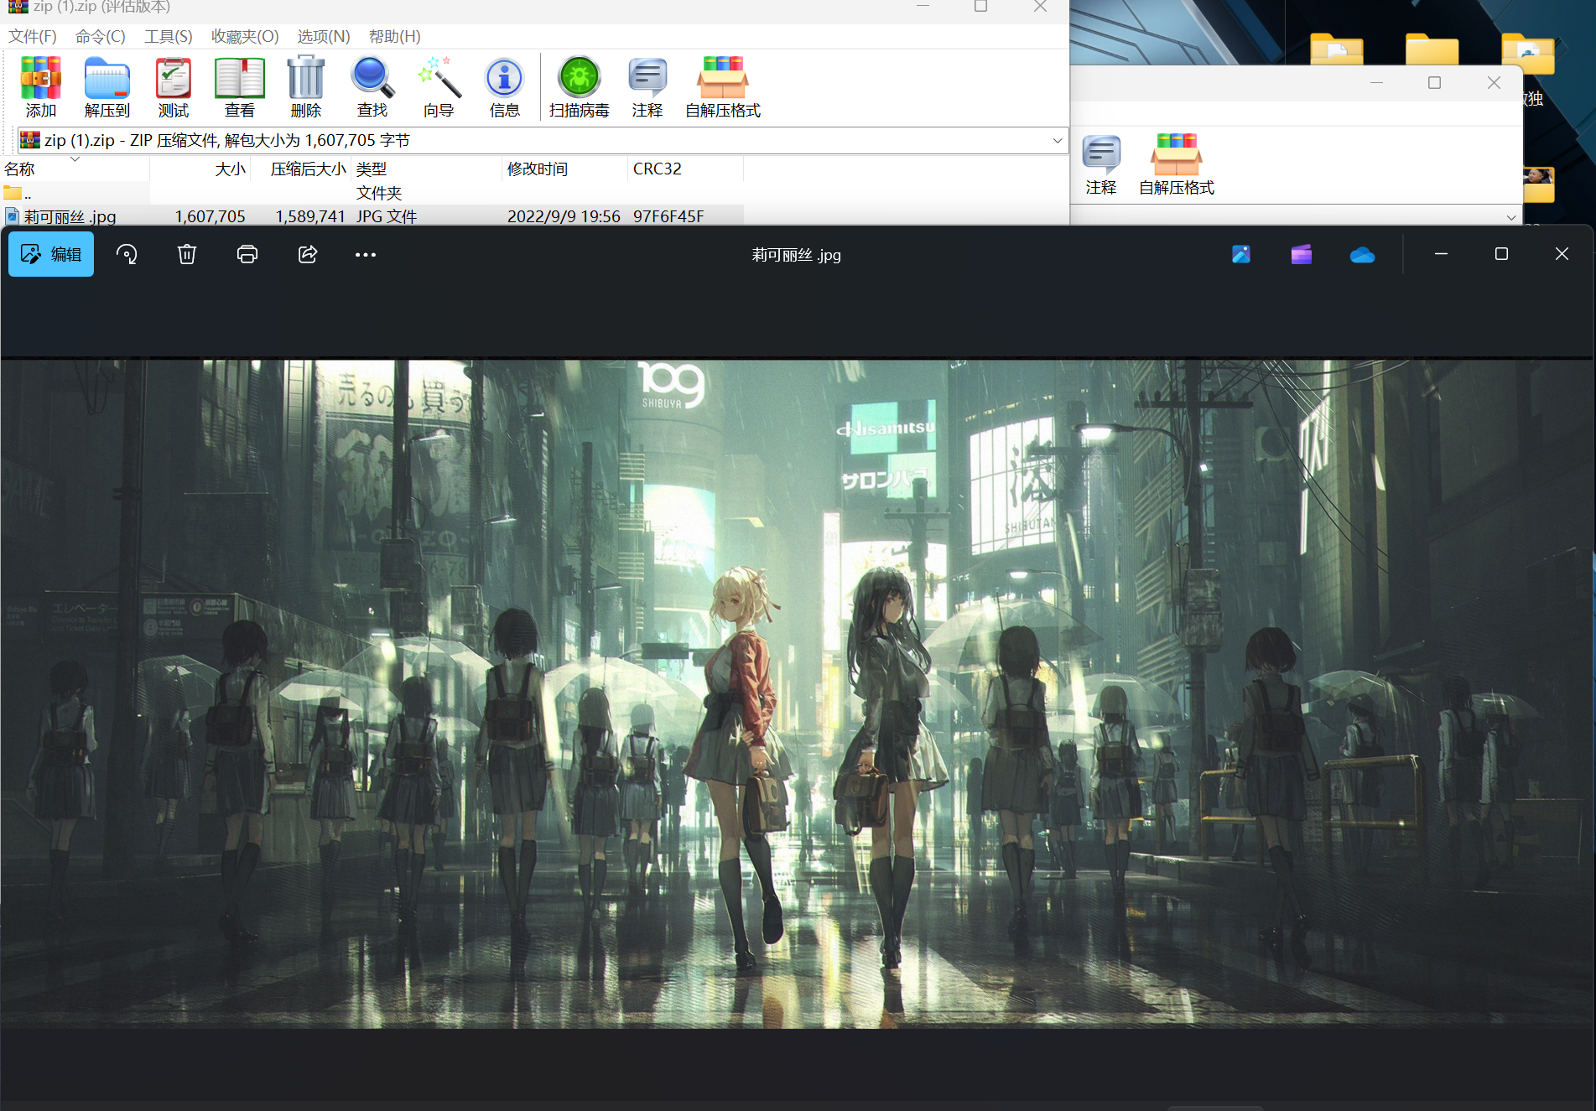The width and height of the screenshot is (1596, 1111).
Task: Click the 1,607,705 size cell
Action: pos(210,216)
